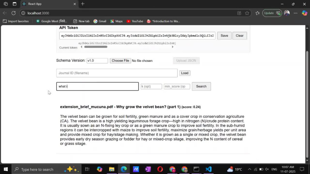Click the right arrow of the current token scrollbar
This screenshot has width=310, height=174.
[x=173, y=47]
